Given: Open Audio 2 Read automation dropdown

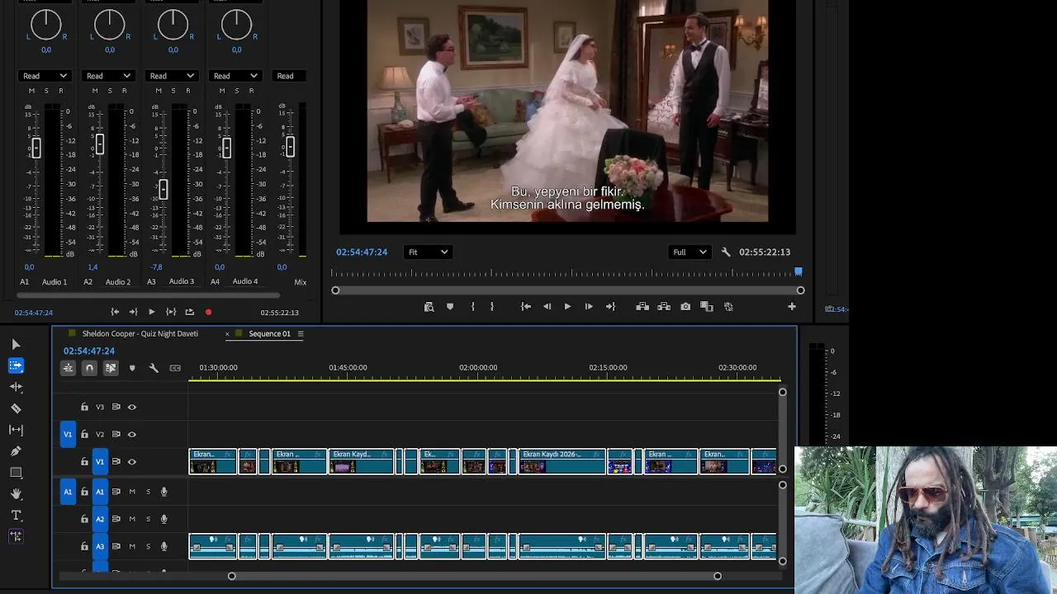Looking at the screenshot, I should 108,76.
